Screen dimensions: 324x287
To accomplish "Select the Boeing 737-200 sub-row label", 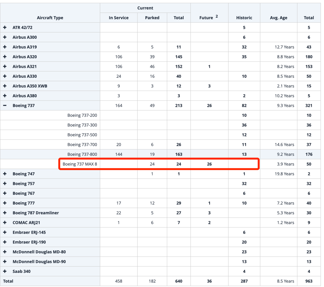I will (x=82, y=115).
